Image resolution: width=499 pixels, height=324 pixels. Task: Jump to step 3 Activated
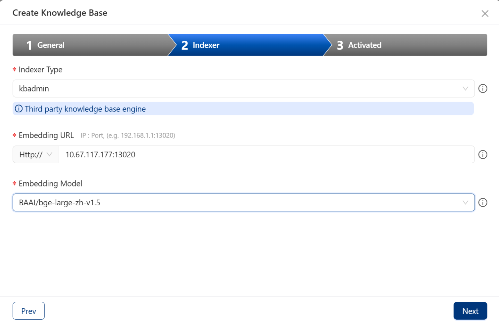pos(404,45)
